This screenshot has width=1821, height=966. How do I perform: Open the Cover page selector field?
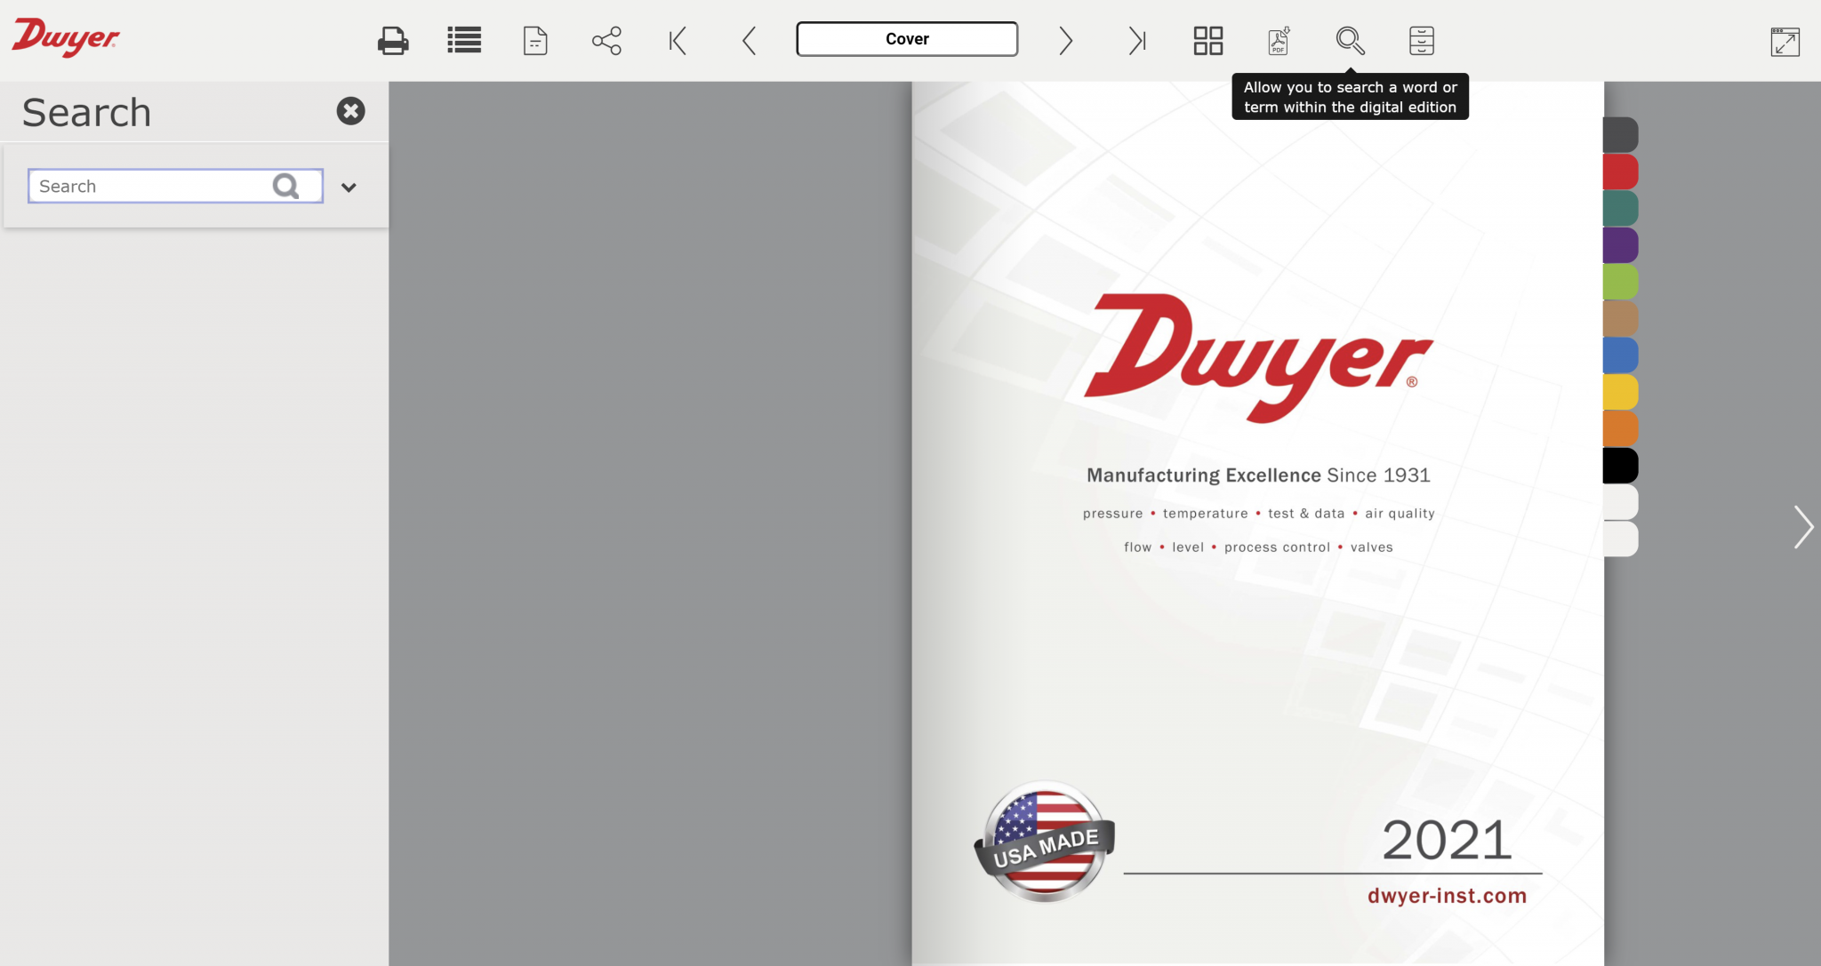(906, 39)
